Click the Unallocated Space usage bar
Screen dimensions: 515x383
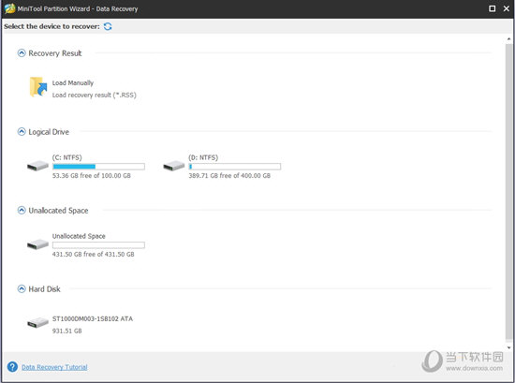click(x=98, y=245)
